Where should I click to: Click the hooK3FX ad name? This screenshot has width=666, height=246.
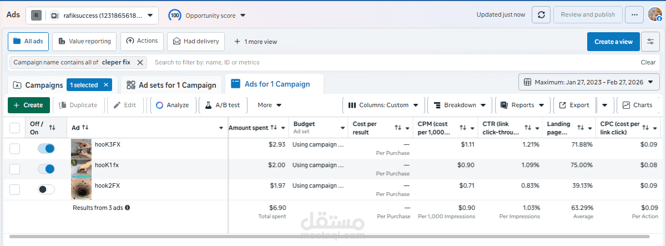click(107, 144)
